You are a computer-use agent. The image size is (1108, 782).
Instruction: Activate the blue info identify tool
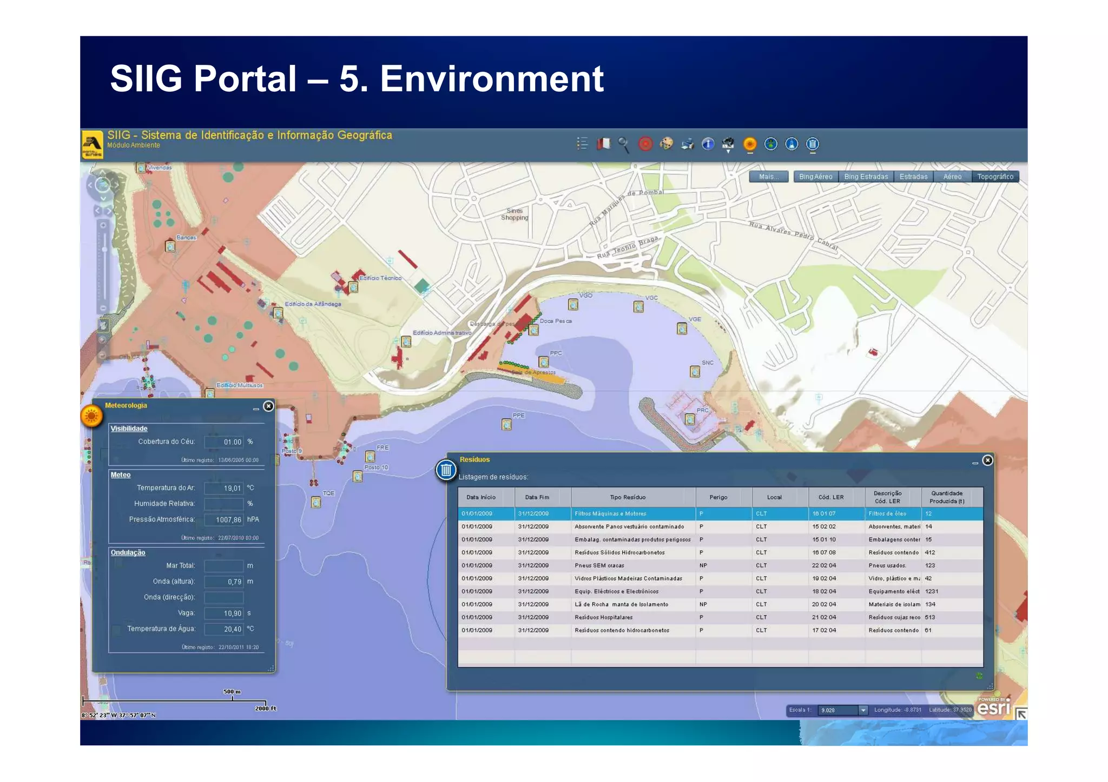[708, 144]
